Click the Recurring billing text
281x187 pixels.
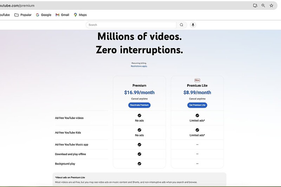point(139,63)
